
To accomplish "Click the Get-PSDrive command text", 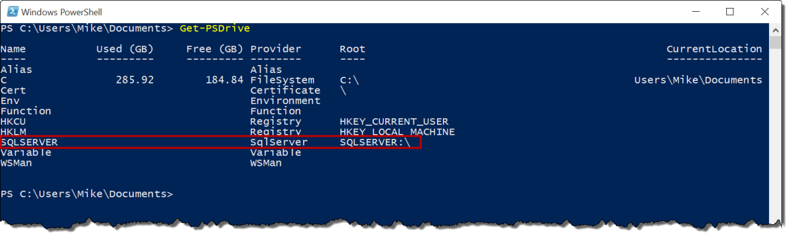I will point(214,28).
